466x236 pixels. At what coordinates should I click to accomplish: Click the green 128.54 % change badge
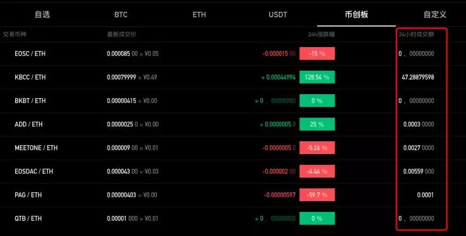coord(317,77)
